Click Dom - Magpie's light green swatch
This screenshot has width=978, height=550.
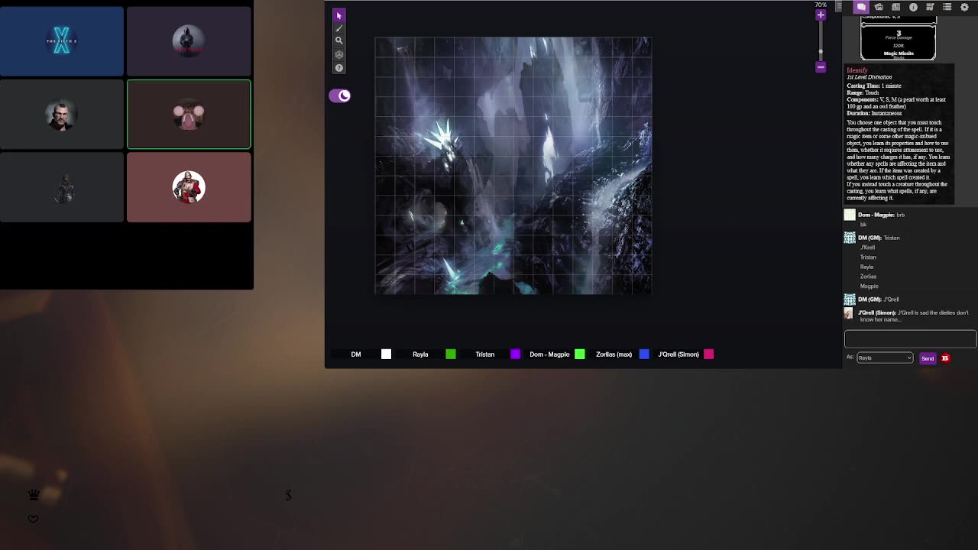point(580,354)
